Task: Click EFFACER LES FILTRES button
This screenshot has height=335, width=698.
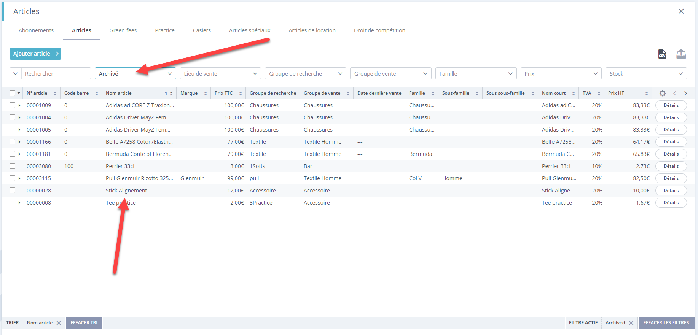Action: coord(666,323)
